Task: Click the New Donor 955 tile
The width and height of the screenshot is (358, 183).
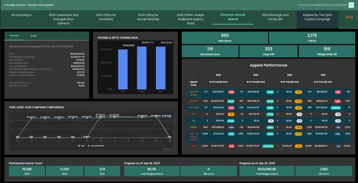Action: click(225, 38)
